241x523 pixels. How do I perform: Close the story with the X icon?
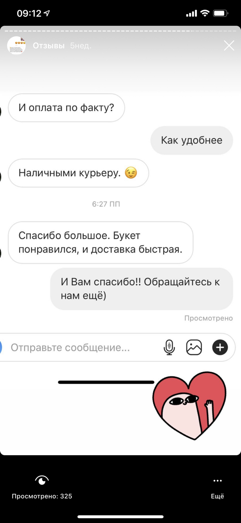229,45
